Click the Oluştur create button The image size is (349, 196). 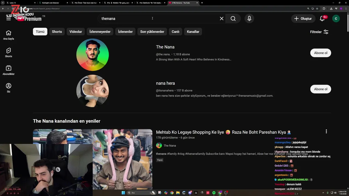tap(303, 19)
